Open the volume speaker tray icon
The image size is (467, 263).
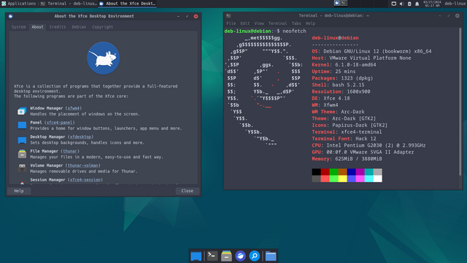(x=401, y=4)
